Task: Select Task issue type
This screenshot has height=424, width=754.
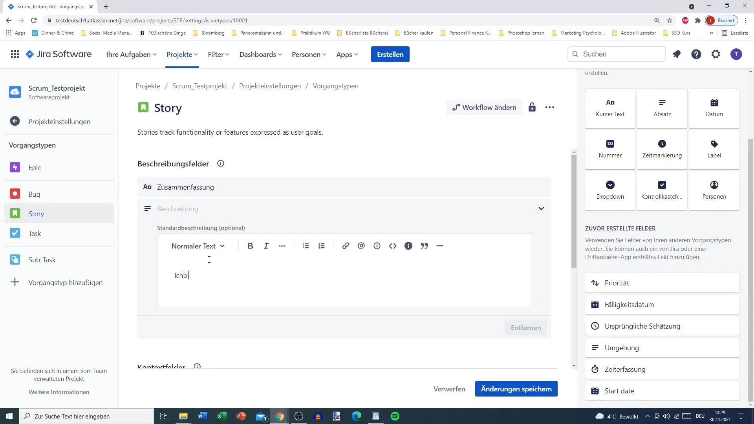Action: 59,233
